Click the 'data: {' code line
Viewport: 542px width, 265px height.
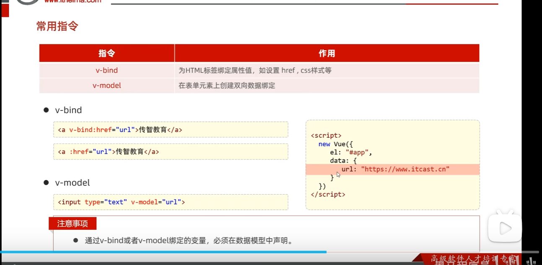coord(343,161)
